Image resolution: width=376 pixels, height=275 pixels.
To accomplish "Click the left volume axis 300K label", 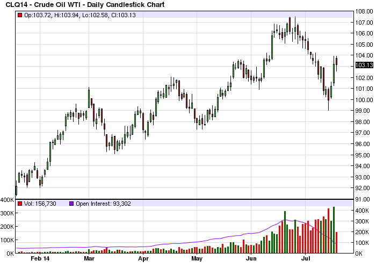I will (x=7, y=213).
